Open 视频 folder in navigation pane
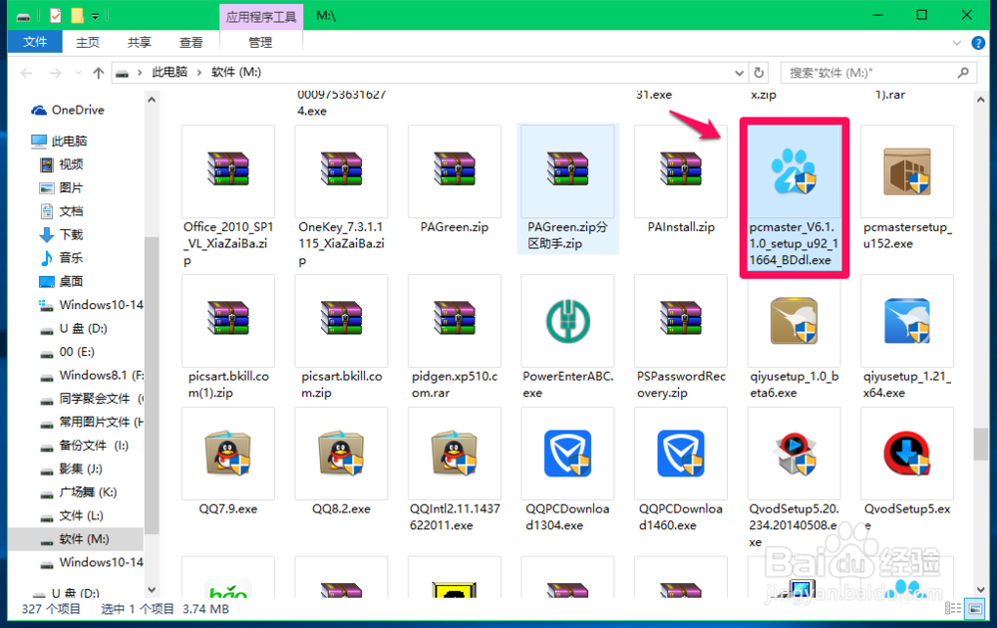Image resolution: width=997 pixels, height=628 pixels. point(71,164)
